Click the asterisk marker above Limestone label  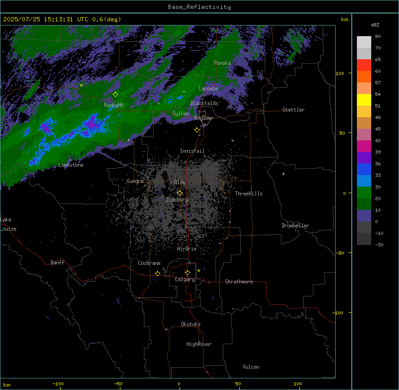71,160
